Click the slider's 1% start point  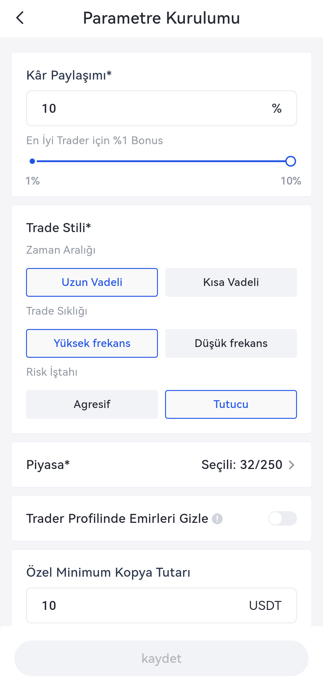(x=33, y=161)
